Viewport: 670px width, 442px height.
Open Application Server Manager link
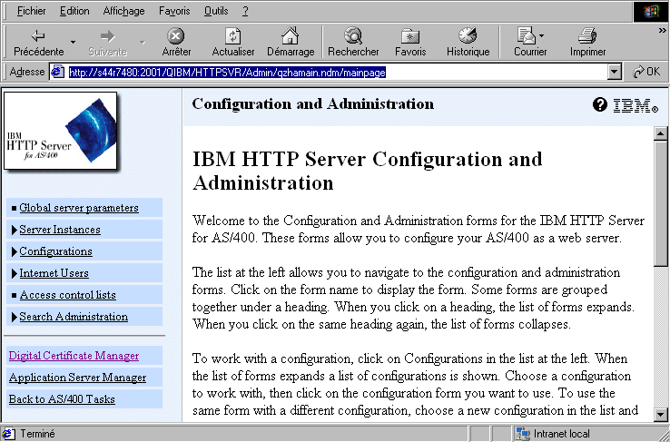(x=78, y=378)
